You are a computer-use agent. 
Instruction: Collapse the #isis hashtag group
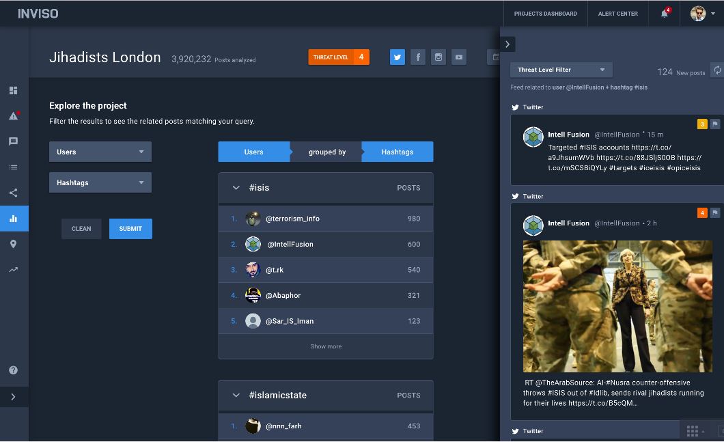[236, 188]
